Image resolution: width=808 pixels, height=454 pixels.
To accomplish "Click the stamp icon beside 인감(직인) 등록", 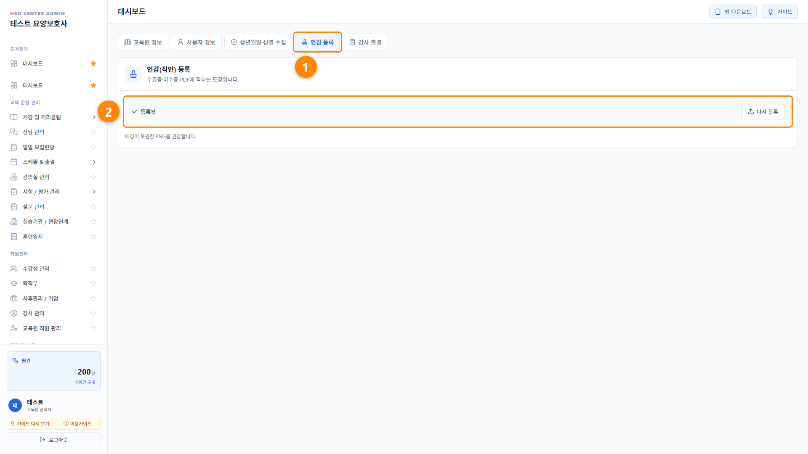I will 133,74.
